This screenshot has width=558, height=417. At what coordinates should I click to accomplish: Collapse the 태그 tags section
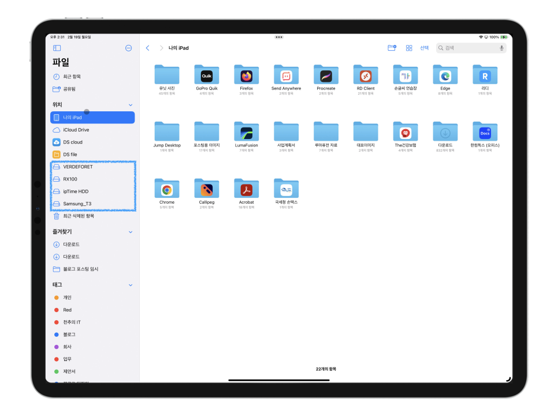(131, 285)
